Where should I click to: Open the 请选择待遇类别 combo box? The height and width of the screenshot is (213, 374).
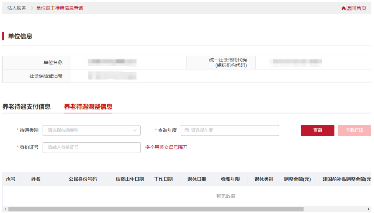pos(89,130)
